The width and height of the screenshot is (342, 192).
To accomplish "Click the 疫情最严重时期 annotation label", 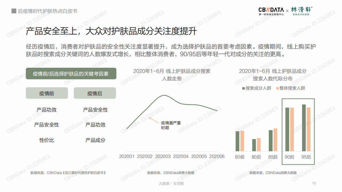I will click(171, 125).
